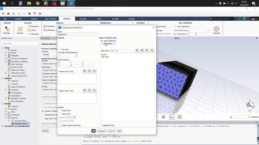Viewport: 259px width, 145px height.
Task: Select Projected Areas tree item
Action: click(x=21, y=124)
